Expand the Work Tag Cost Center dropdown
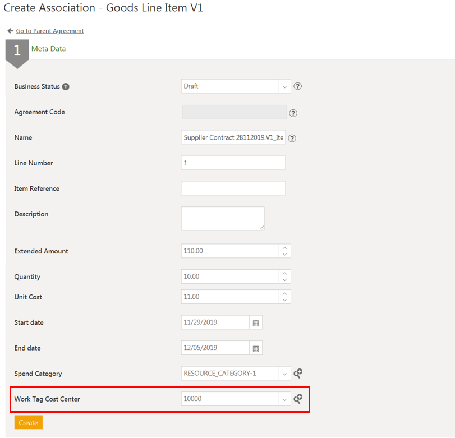 [284, 399]
